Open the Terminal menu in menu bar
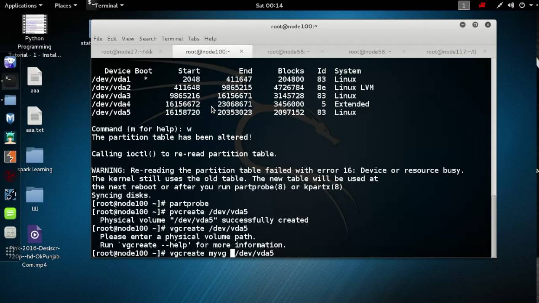The width and height of the screenshot is (539, 303). click(x=172, y=39)
